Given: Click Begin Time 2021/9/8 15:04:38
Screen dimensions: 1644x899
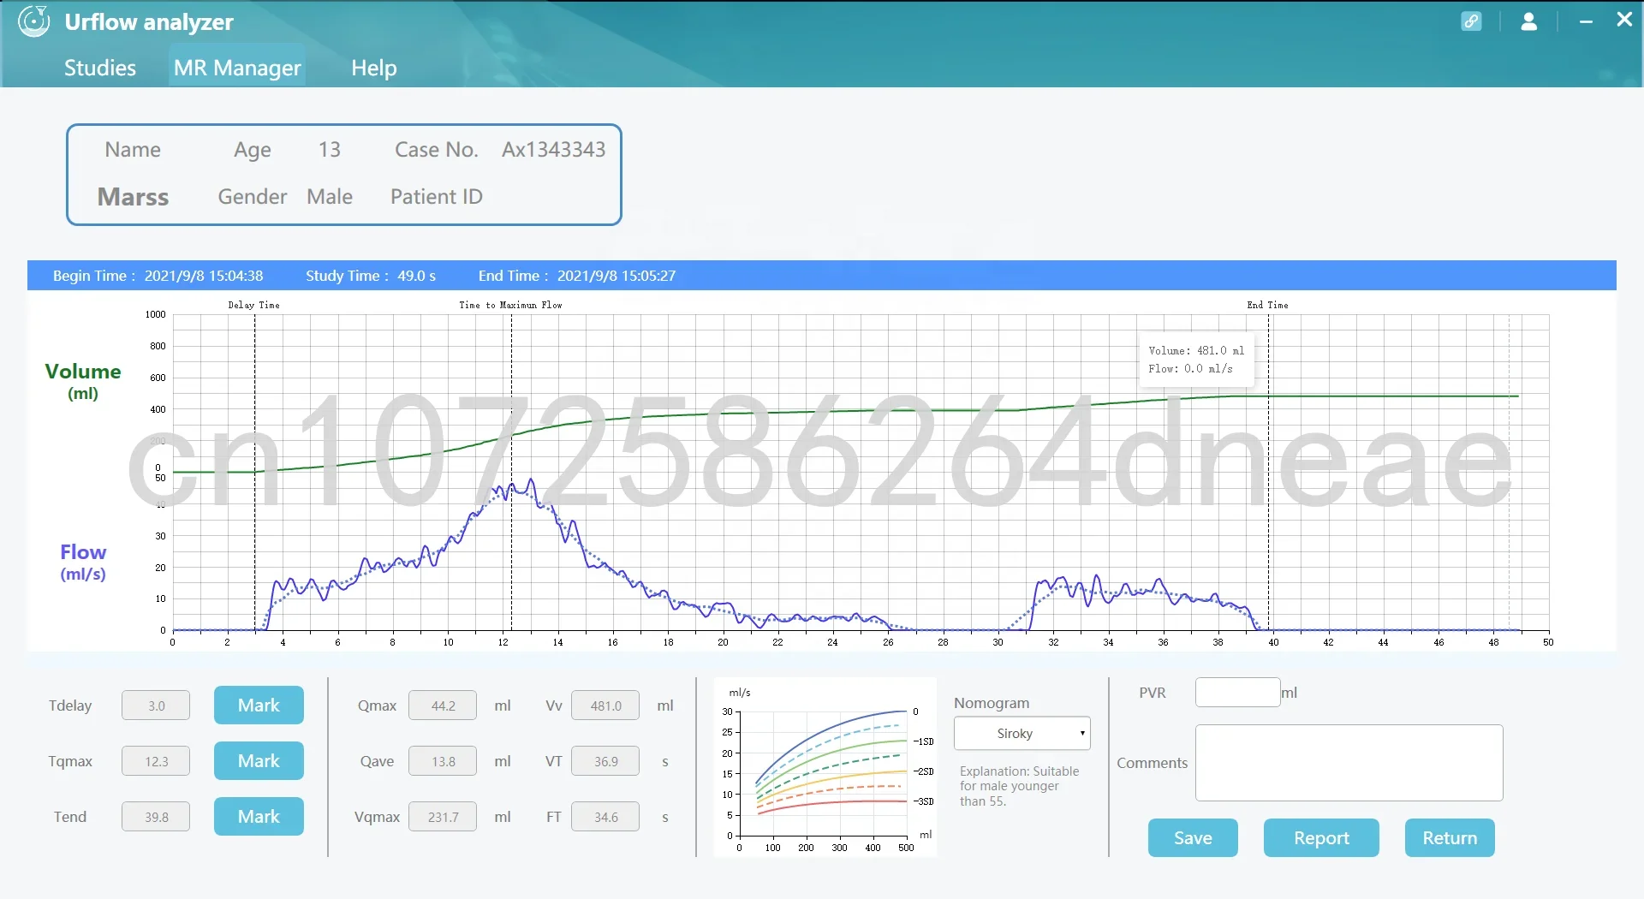Looking at the screenshot, I should click(158, 276).
